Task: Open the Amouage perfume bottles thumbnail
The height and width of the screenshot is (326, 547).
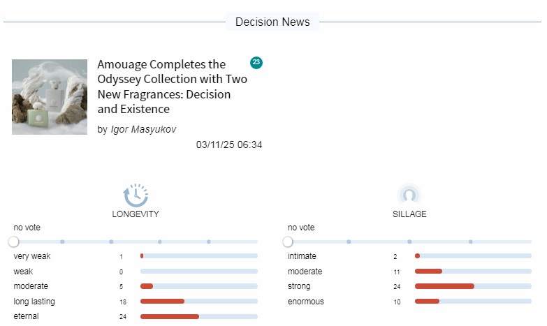Action: coord(50,97)
